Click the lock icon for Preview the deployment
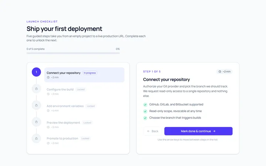 coord(36,122)
